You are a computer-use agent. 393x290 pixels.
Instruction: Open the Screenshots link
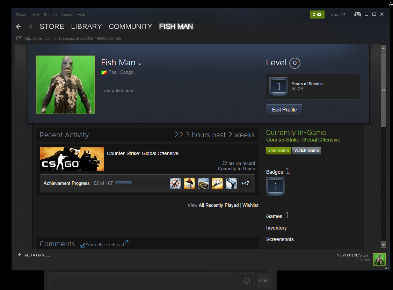coord(280,239)
